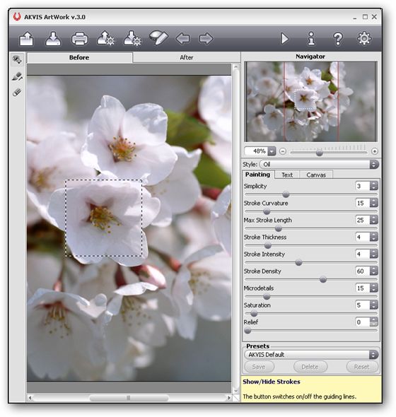Click the Redo right arrow icon
Image resolution: width=396 pixels, height=417 pixels.
(206, 39)
